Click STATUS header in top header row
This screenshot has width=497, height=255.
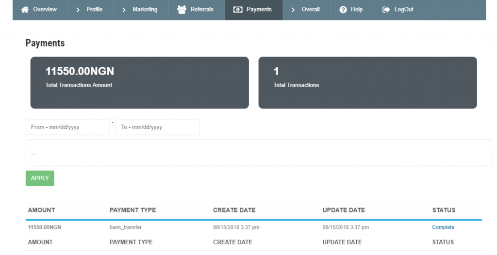444,210
